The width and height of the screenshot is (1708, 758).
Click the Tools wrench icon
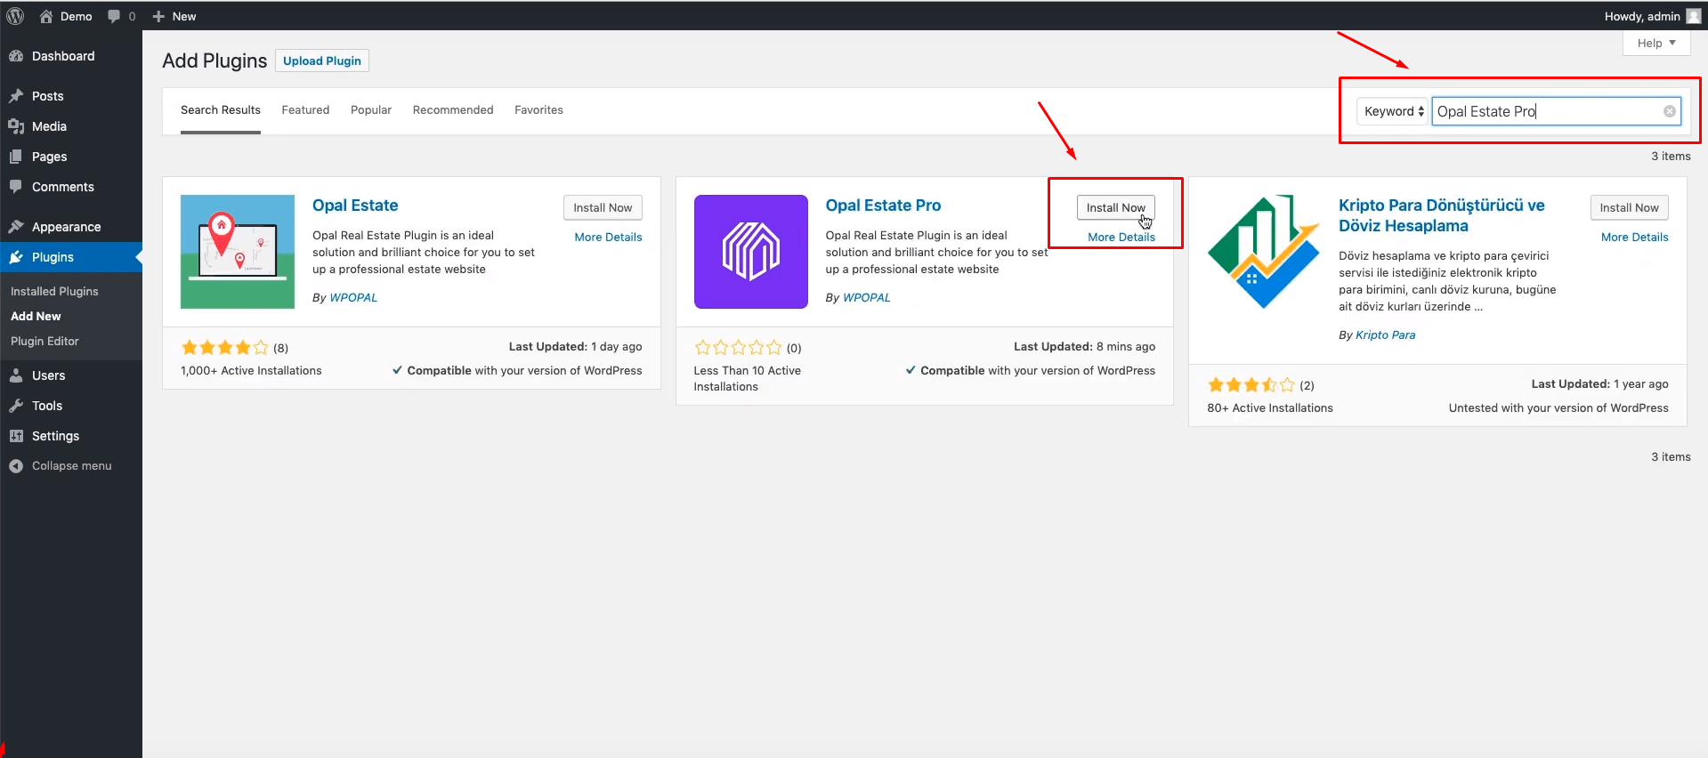click(16, 406)
